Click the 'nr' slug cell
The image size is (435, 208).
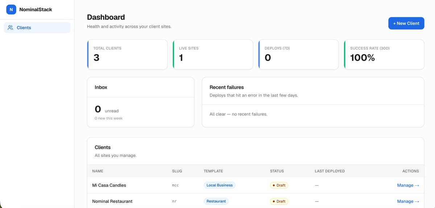click(x=174, y=201)
